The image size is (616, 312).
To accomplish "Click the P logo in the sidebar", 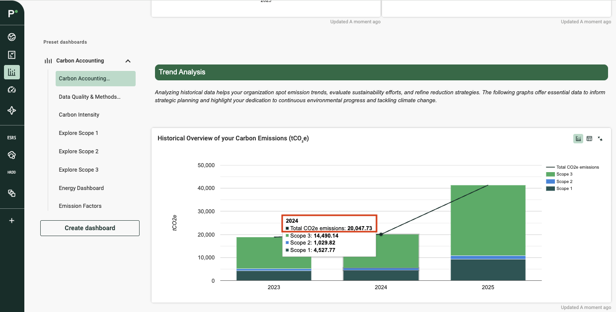I will [12, 13].
